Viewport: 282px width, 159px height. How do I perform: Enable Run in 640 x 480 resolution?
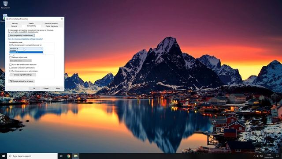tap(11, 64)
